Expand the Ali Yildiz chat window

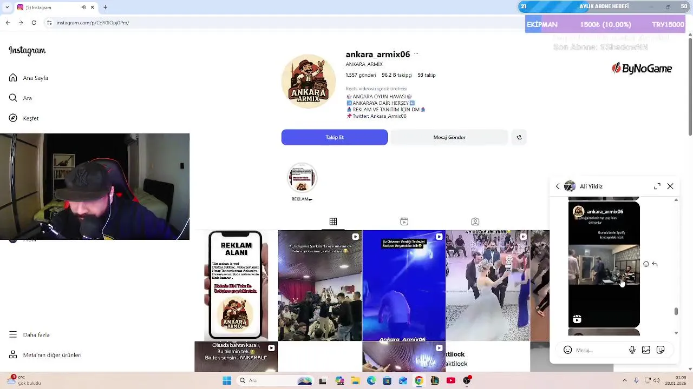point(657,186)
